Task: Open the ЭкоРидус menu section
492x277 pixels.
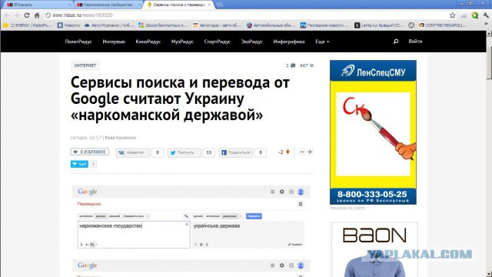Action: pos(251,42)
